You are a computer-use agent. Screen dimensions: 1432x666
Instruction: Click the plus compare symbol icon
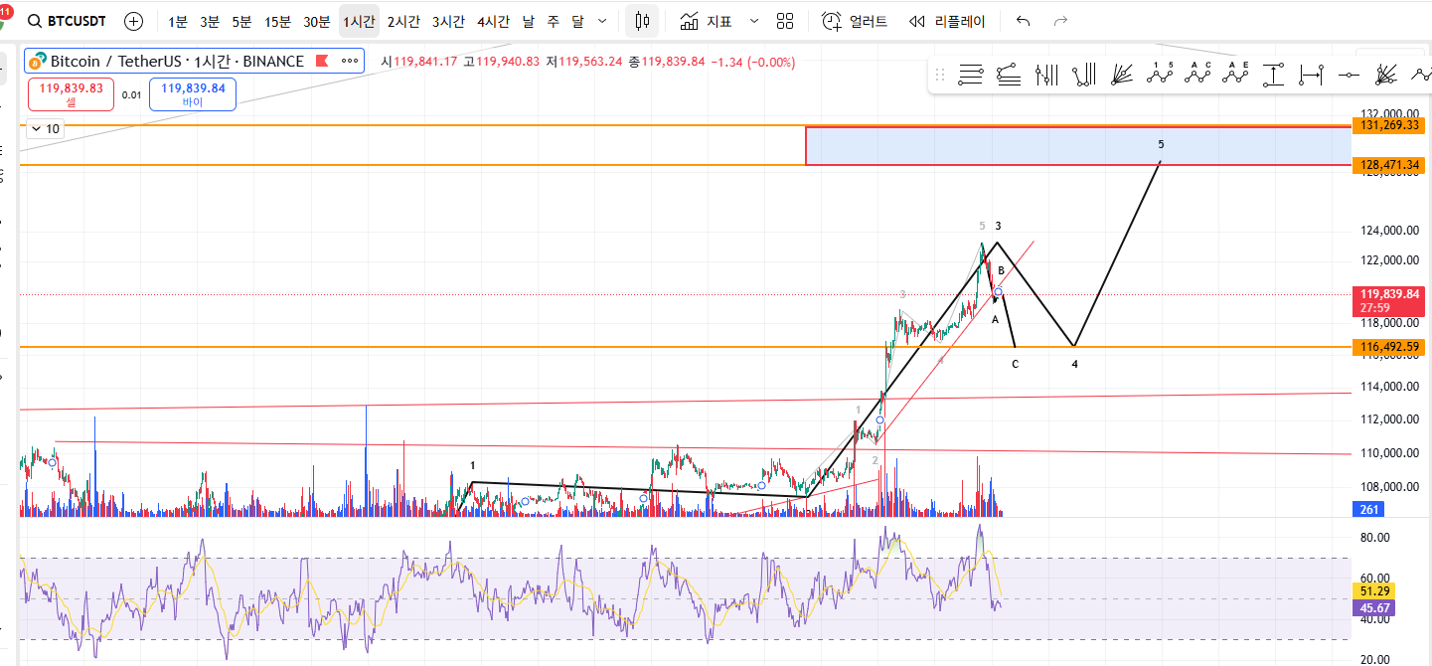click(133, 21)
